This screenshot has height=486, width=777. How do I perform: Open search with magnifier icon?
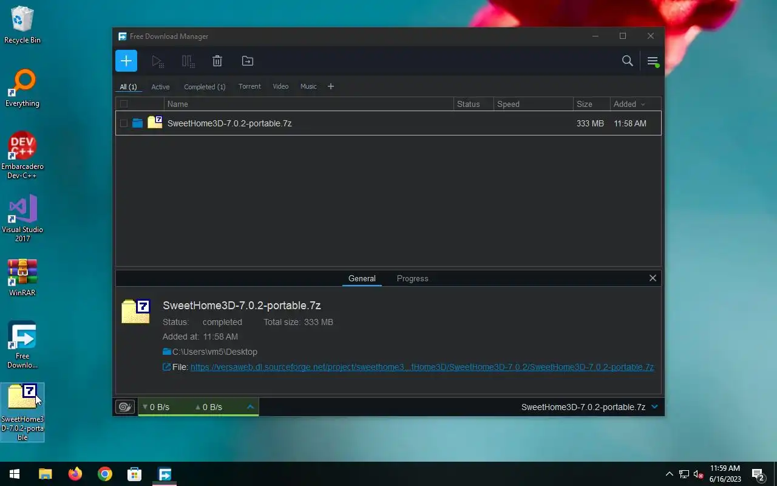(628, 61)
